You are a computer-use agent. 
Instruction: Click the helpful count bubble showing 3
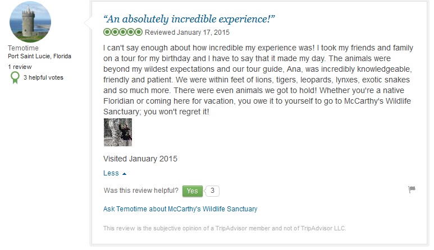point(212,191)
